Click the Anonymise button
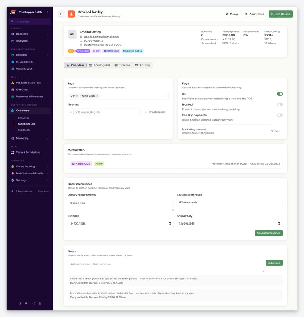This screenshot has width=304, height=317. (x=255, y=14)
